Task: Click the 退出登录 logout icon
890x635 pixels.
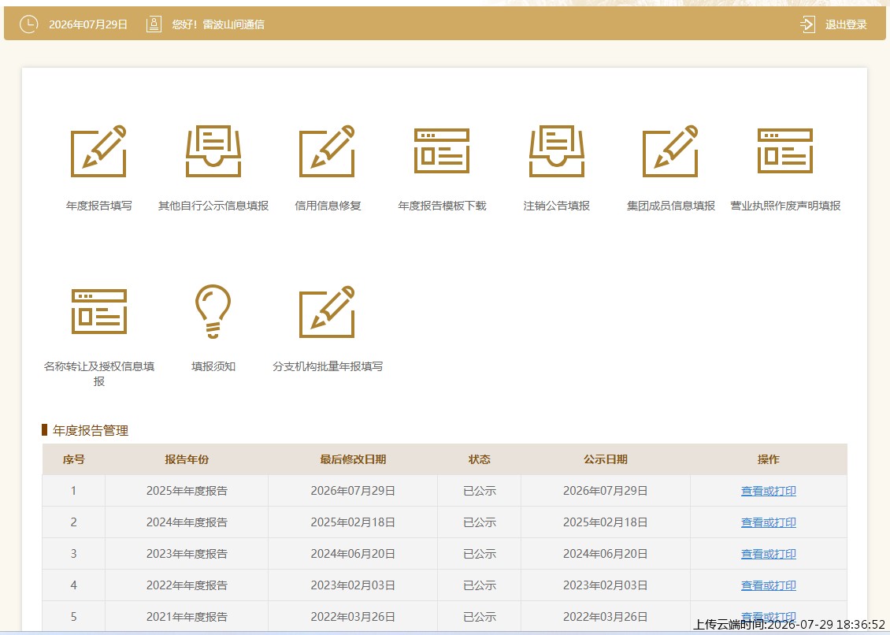Action: [807, 24]
